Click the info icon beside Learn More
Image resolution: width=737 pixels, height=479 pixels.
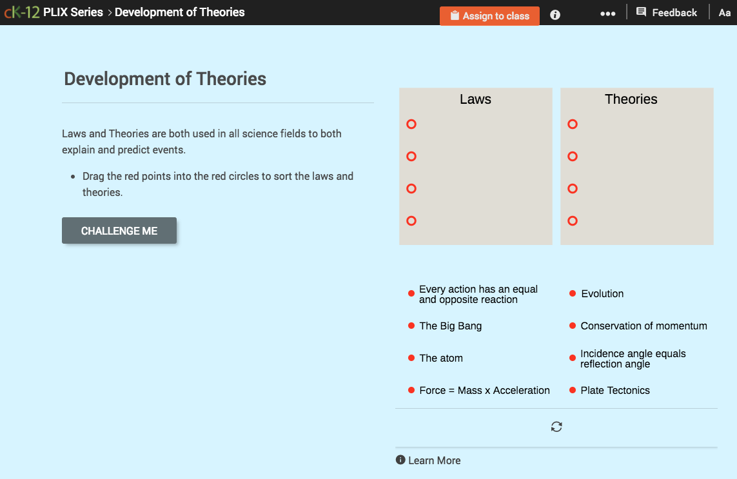point(400,460)
